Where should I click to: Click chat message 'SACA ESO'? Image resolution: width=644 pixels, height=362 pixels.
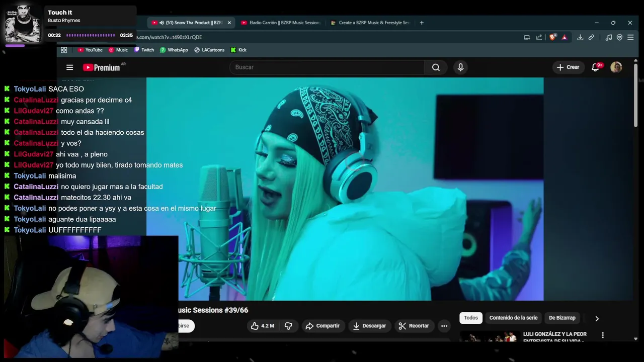coord(66,89)
